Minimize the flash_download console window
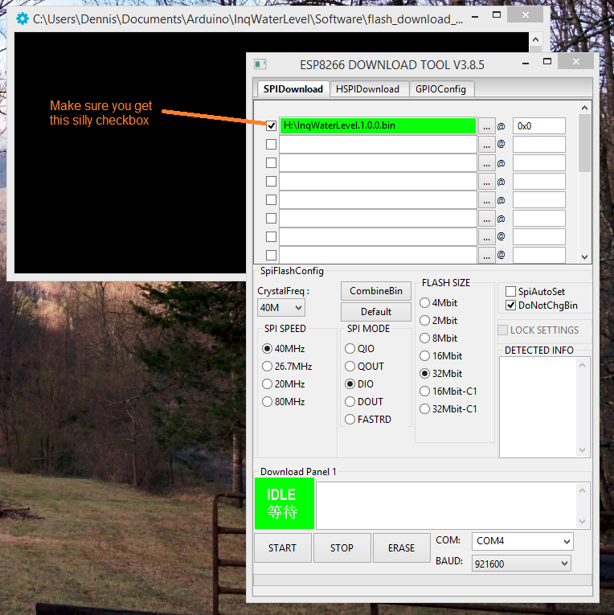The width and height of the screenshot is (614, 615). 475,16
